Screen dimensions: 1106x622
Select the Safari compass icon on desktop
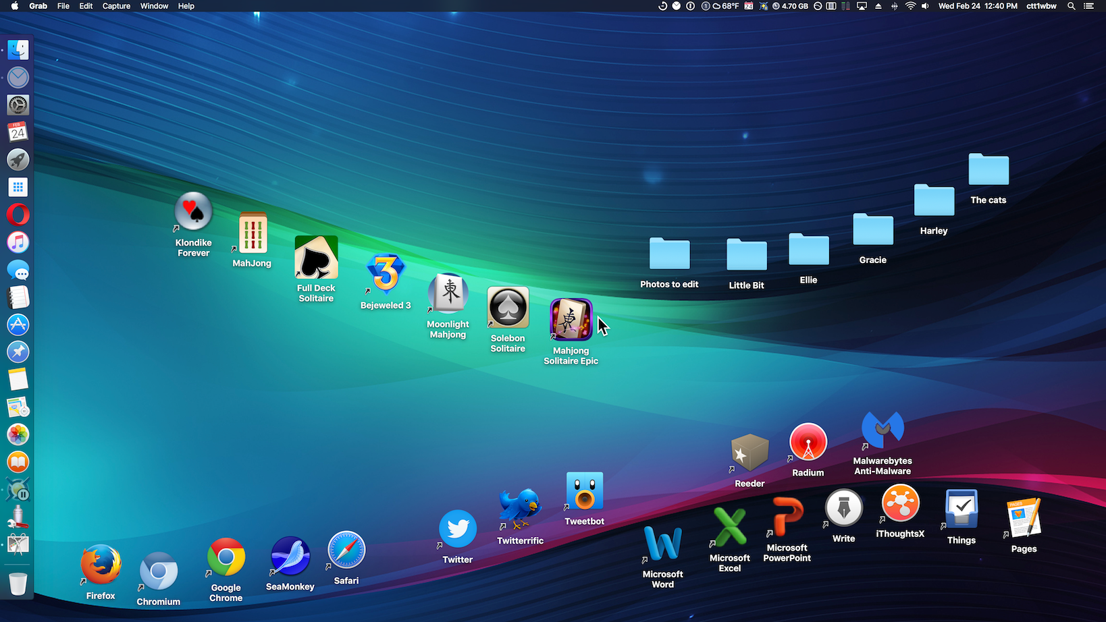[346, 550]
